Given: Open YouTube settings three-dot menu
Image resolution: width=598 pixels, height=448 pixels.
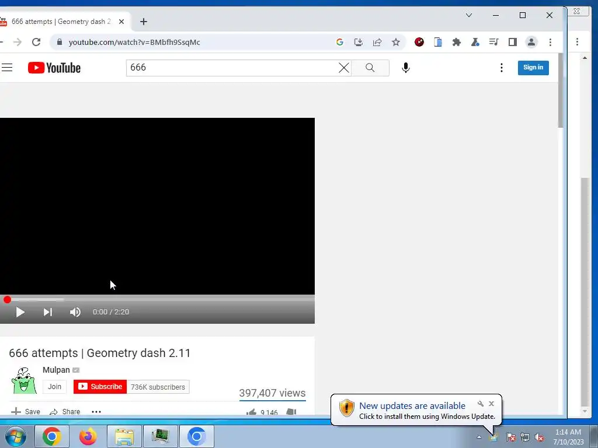Looking at the screenshot, I should 502,68.
